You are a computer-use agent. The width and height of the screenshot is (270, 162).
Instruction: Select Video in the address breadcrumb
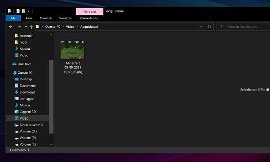click(x=70, y=26)
